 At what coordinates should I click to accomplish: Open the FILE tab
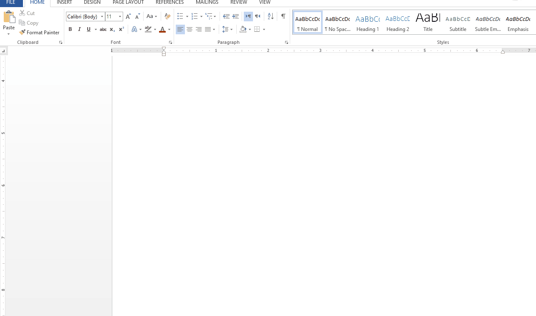[x=11, y=3]
